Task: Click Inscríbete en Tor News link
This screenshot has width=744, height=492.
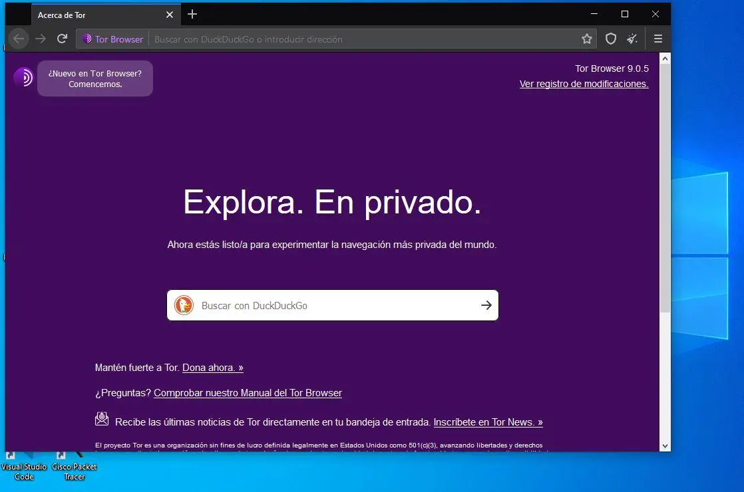Action: tap(488, 422)
